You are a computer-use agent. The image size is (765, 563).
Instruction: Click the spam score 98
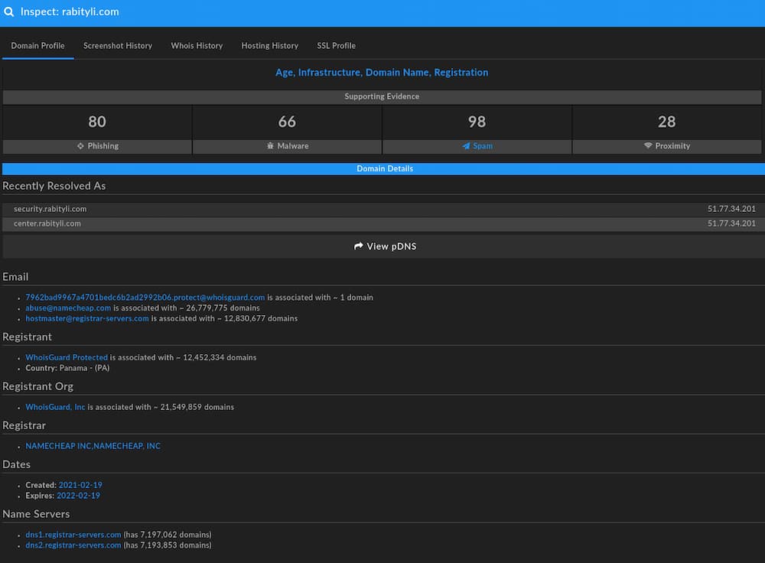[x=477, y=122]
